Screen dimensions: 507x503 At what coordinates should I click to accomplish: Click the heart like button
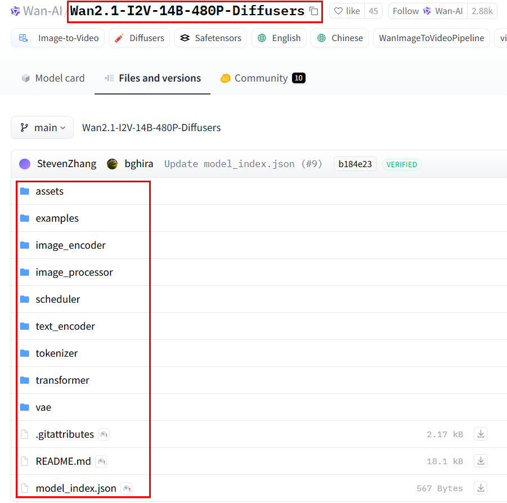click(x=347, y=11)
